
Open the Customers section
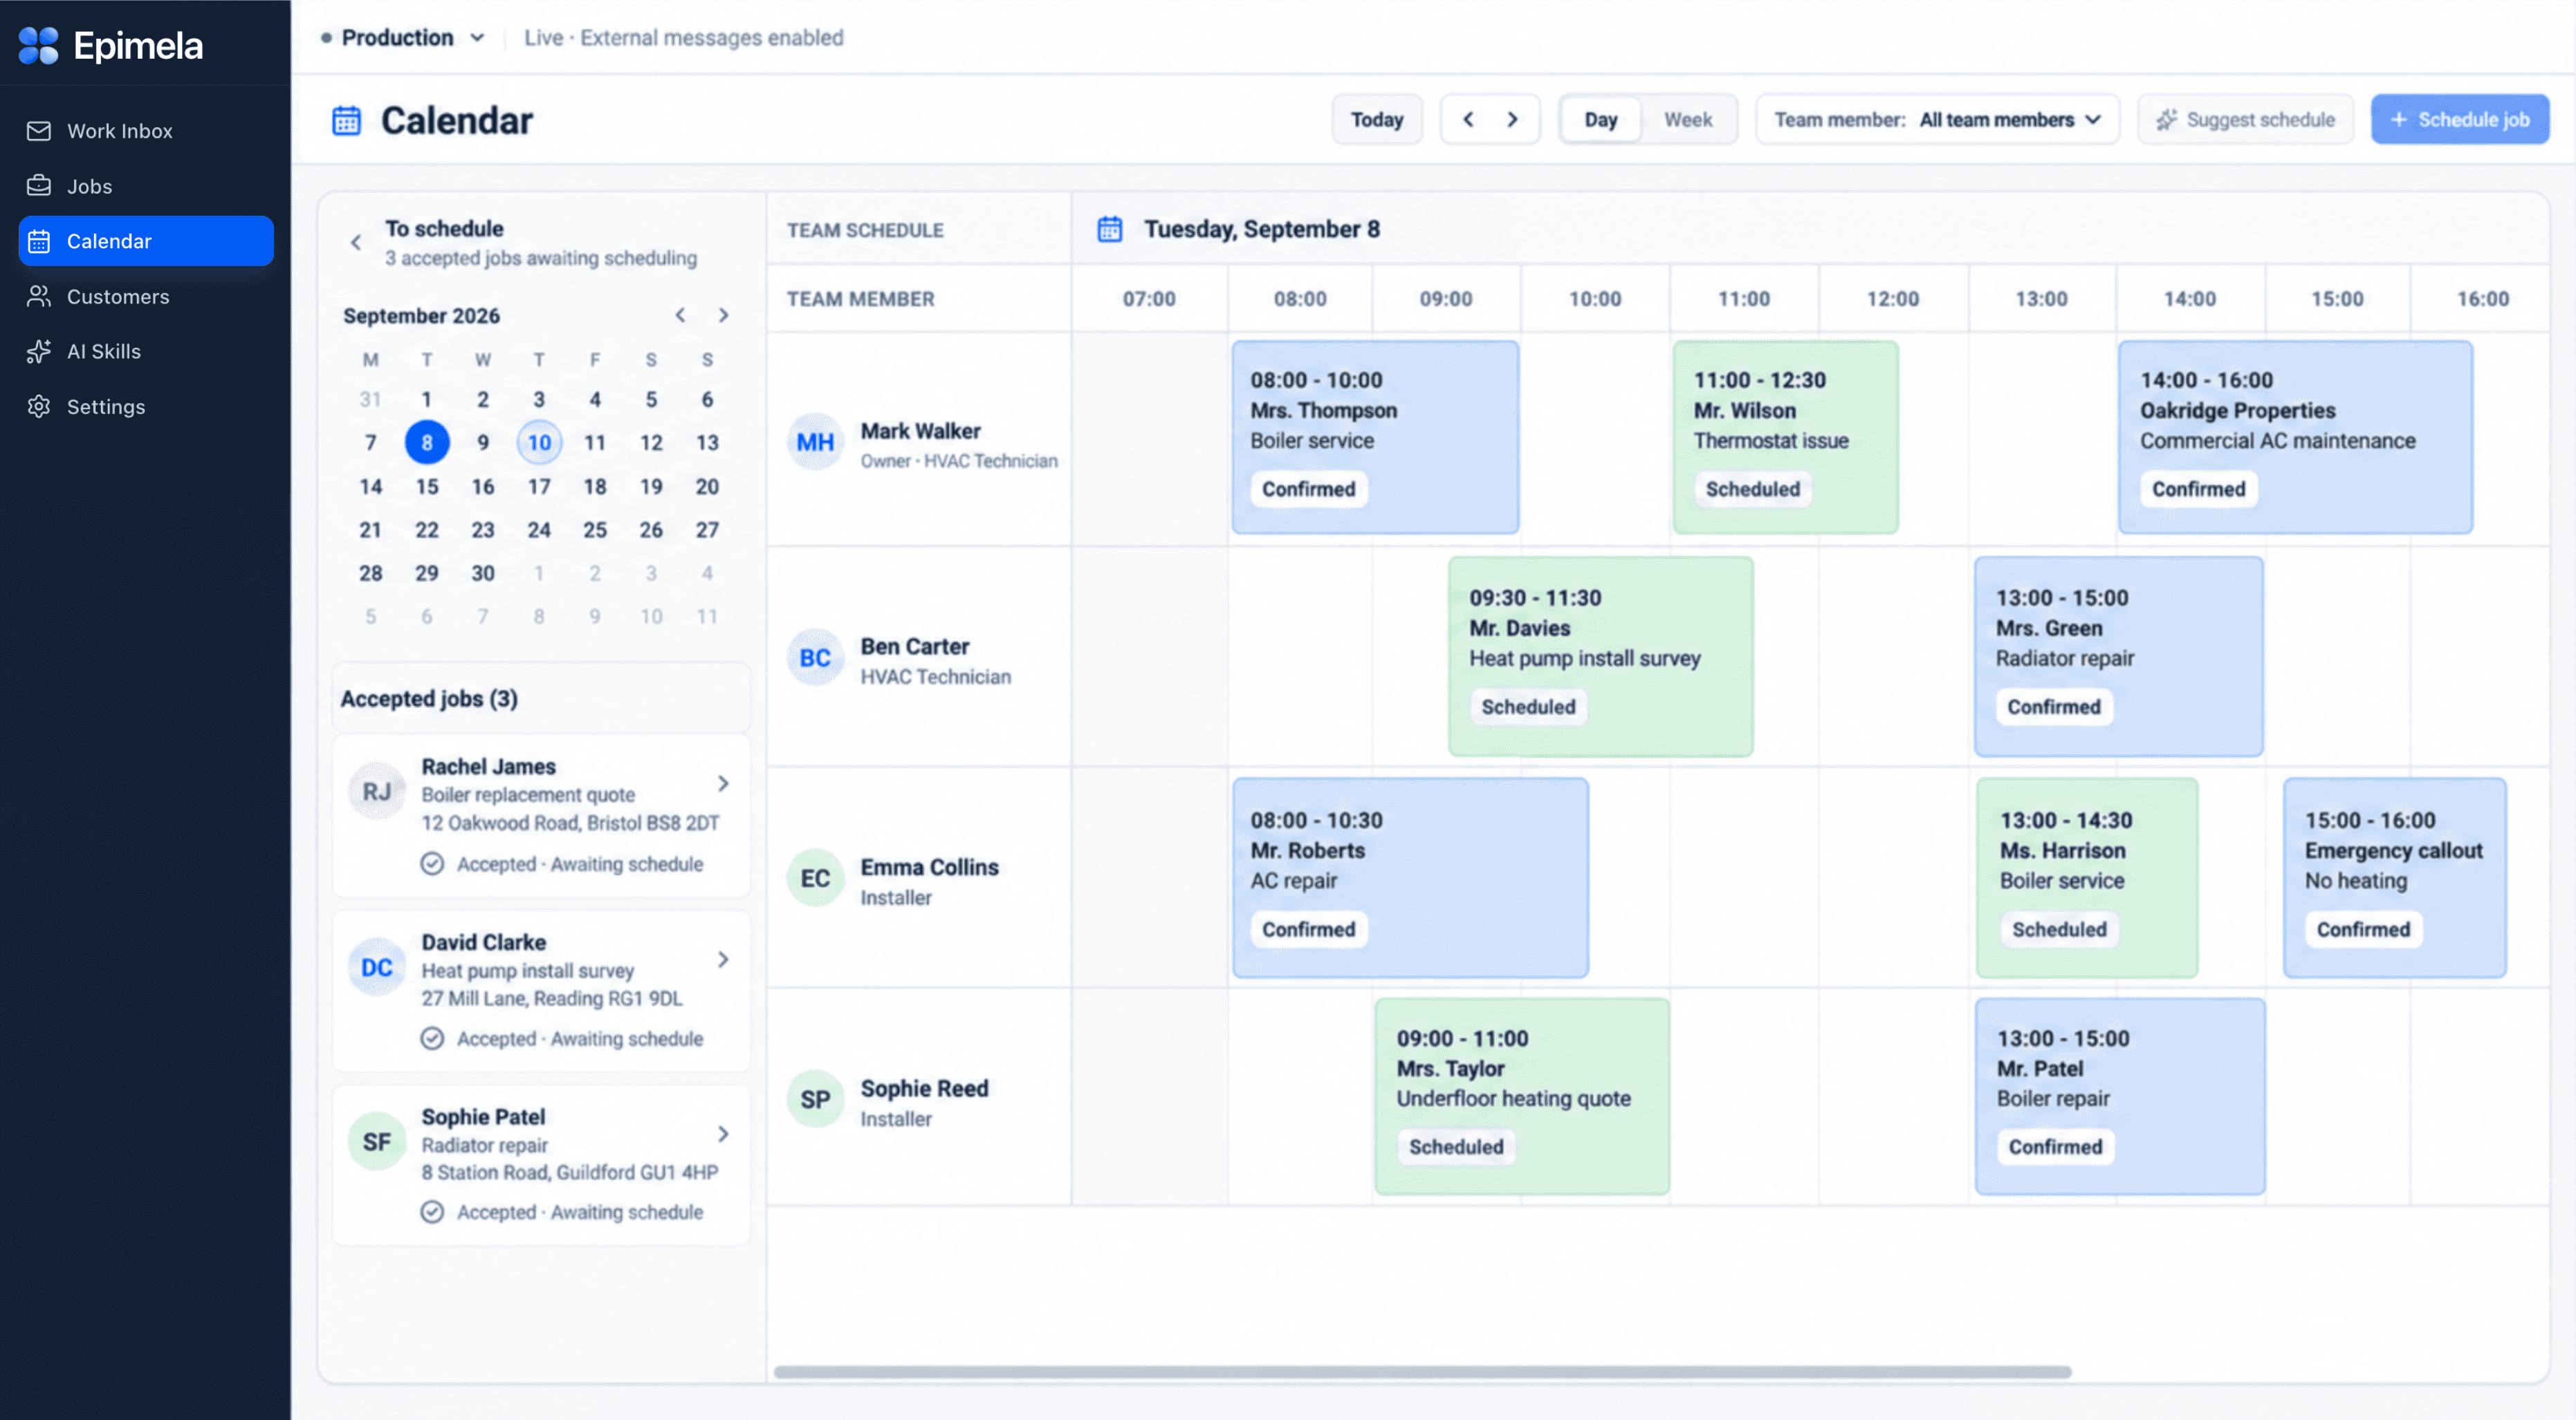click(146, 297)
